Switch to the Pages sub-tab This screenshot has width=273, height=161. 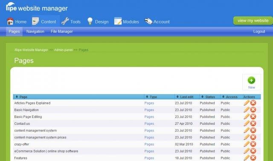(14, 32)
